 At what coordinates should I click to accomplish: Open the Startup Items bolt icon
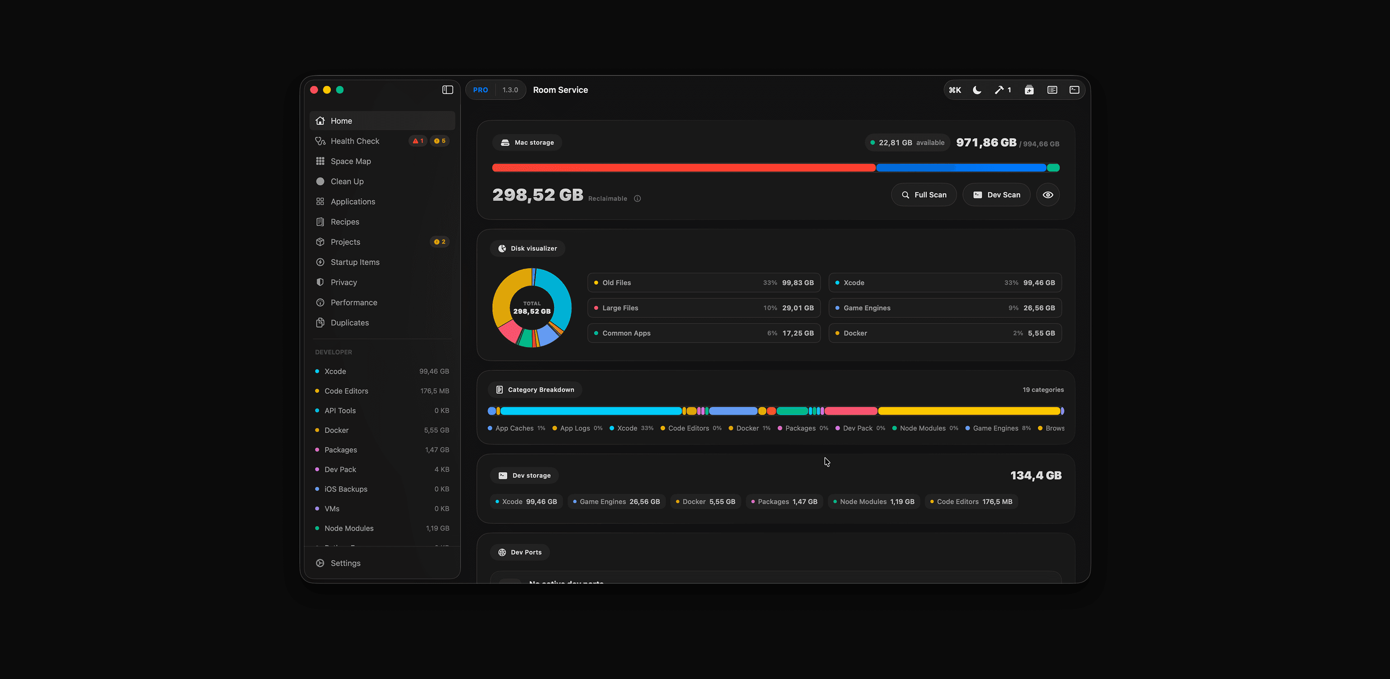coord(320,262)
